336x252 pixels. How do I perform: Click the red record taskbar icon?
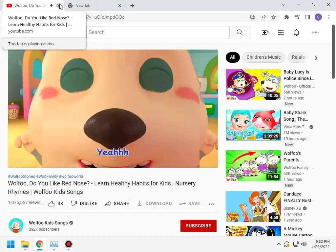69,244
